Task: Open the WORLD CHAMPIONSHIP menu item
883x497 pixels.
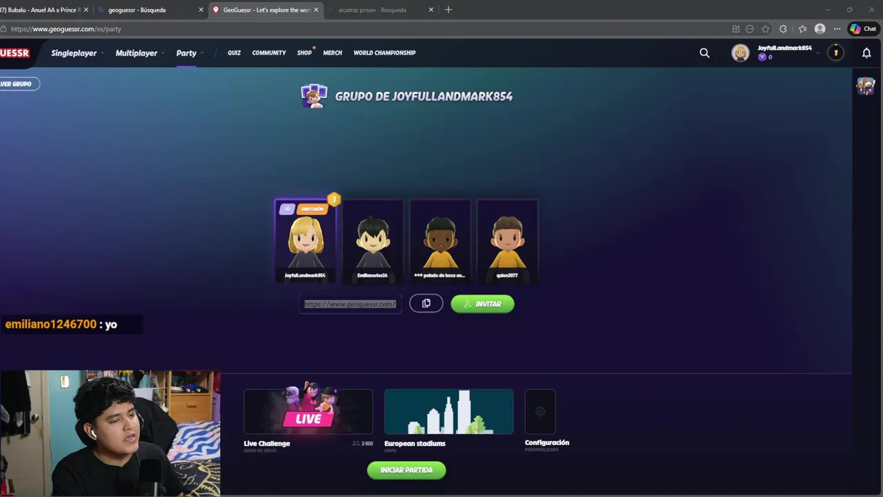Action: [x=384, y=53]
